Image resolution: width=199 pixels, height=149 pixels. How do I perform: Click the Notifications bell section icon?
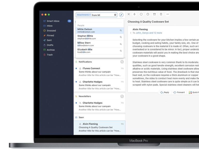pyautogui.click(x=76, y=62)
